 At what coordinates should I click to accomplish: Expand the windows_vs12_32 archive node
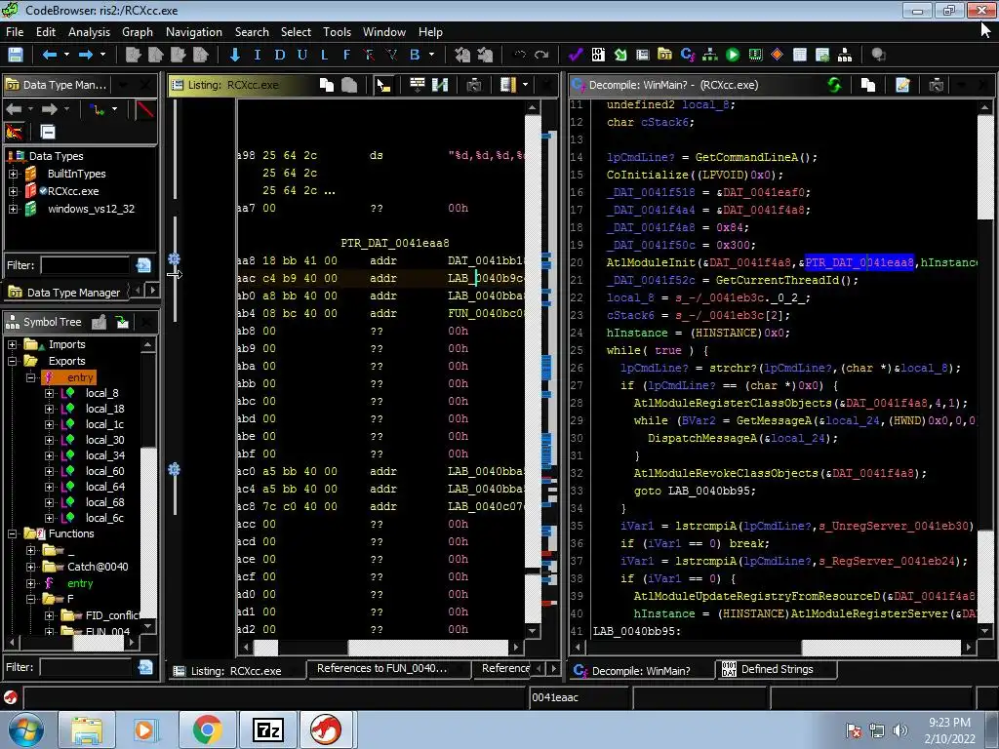(x=13, y=209)
